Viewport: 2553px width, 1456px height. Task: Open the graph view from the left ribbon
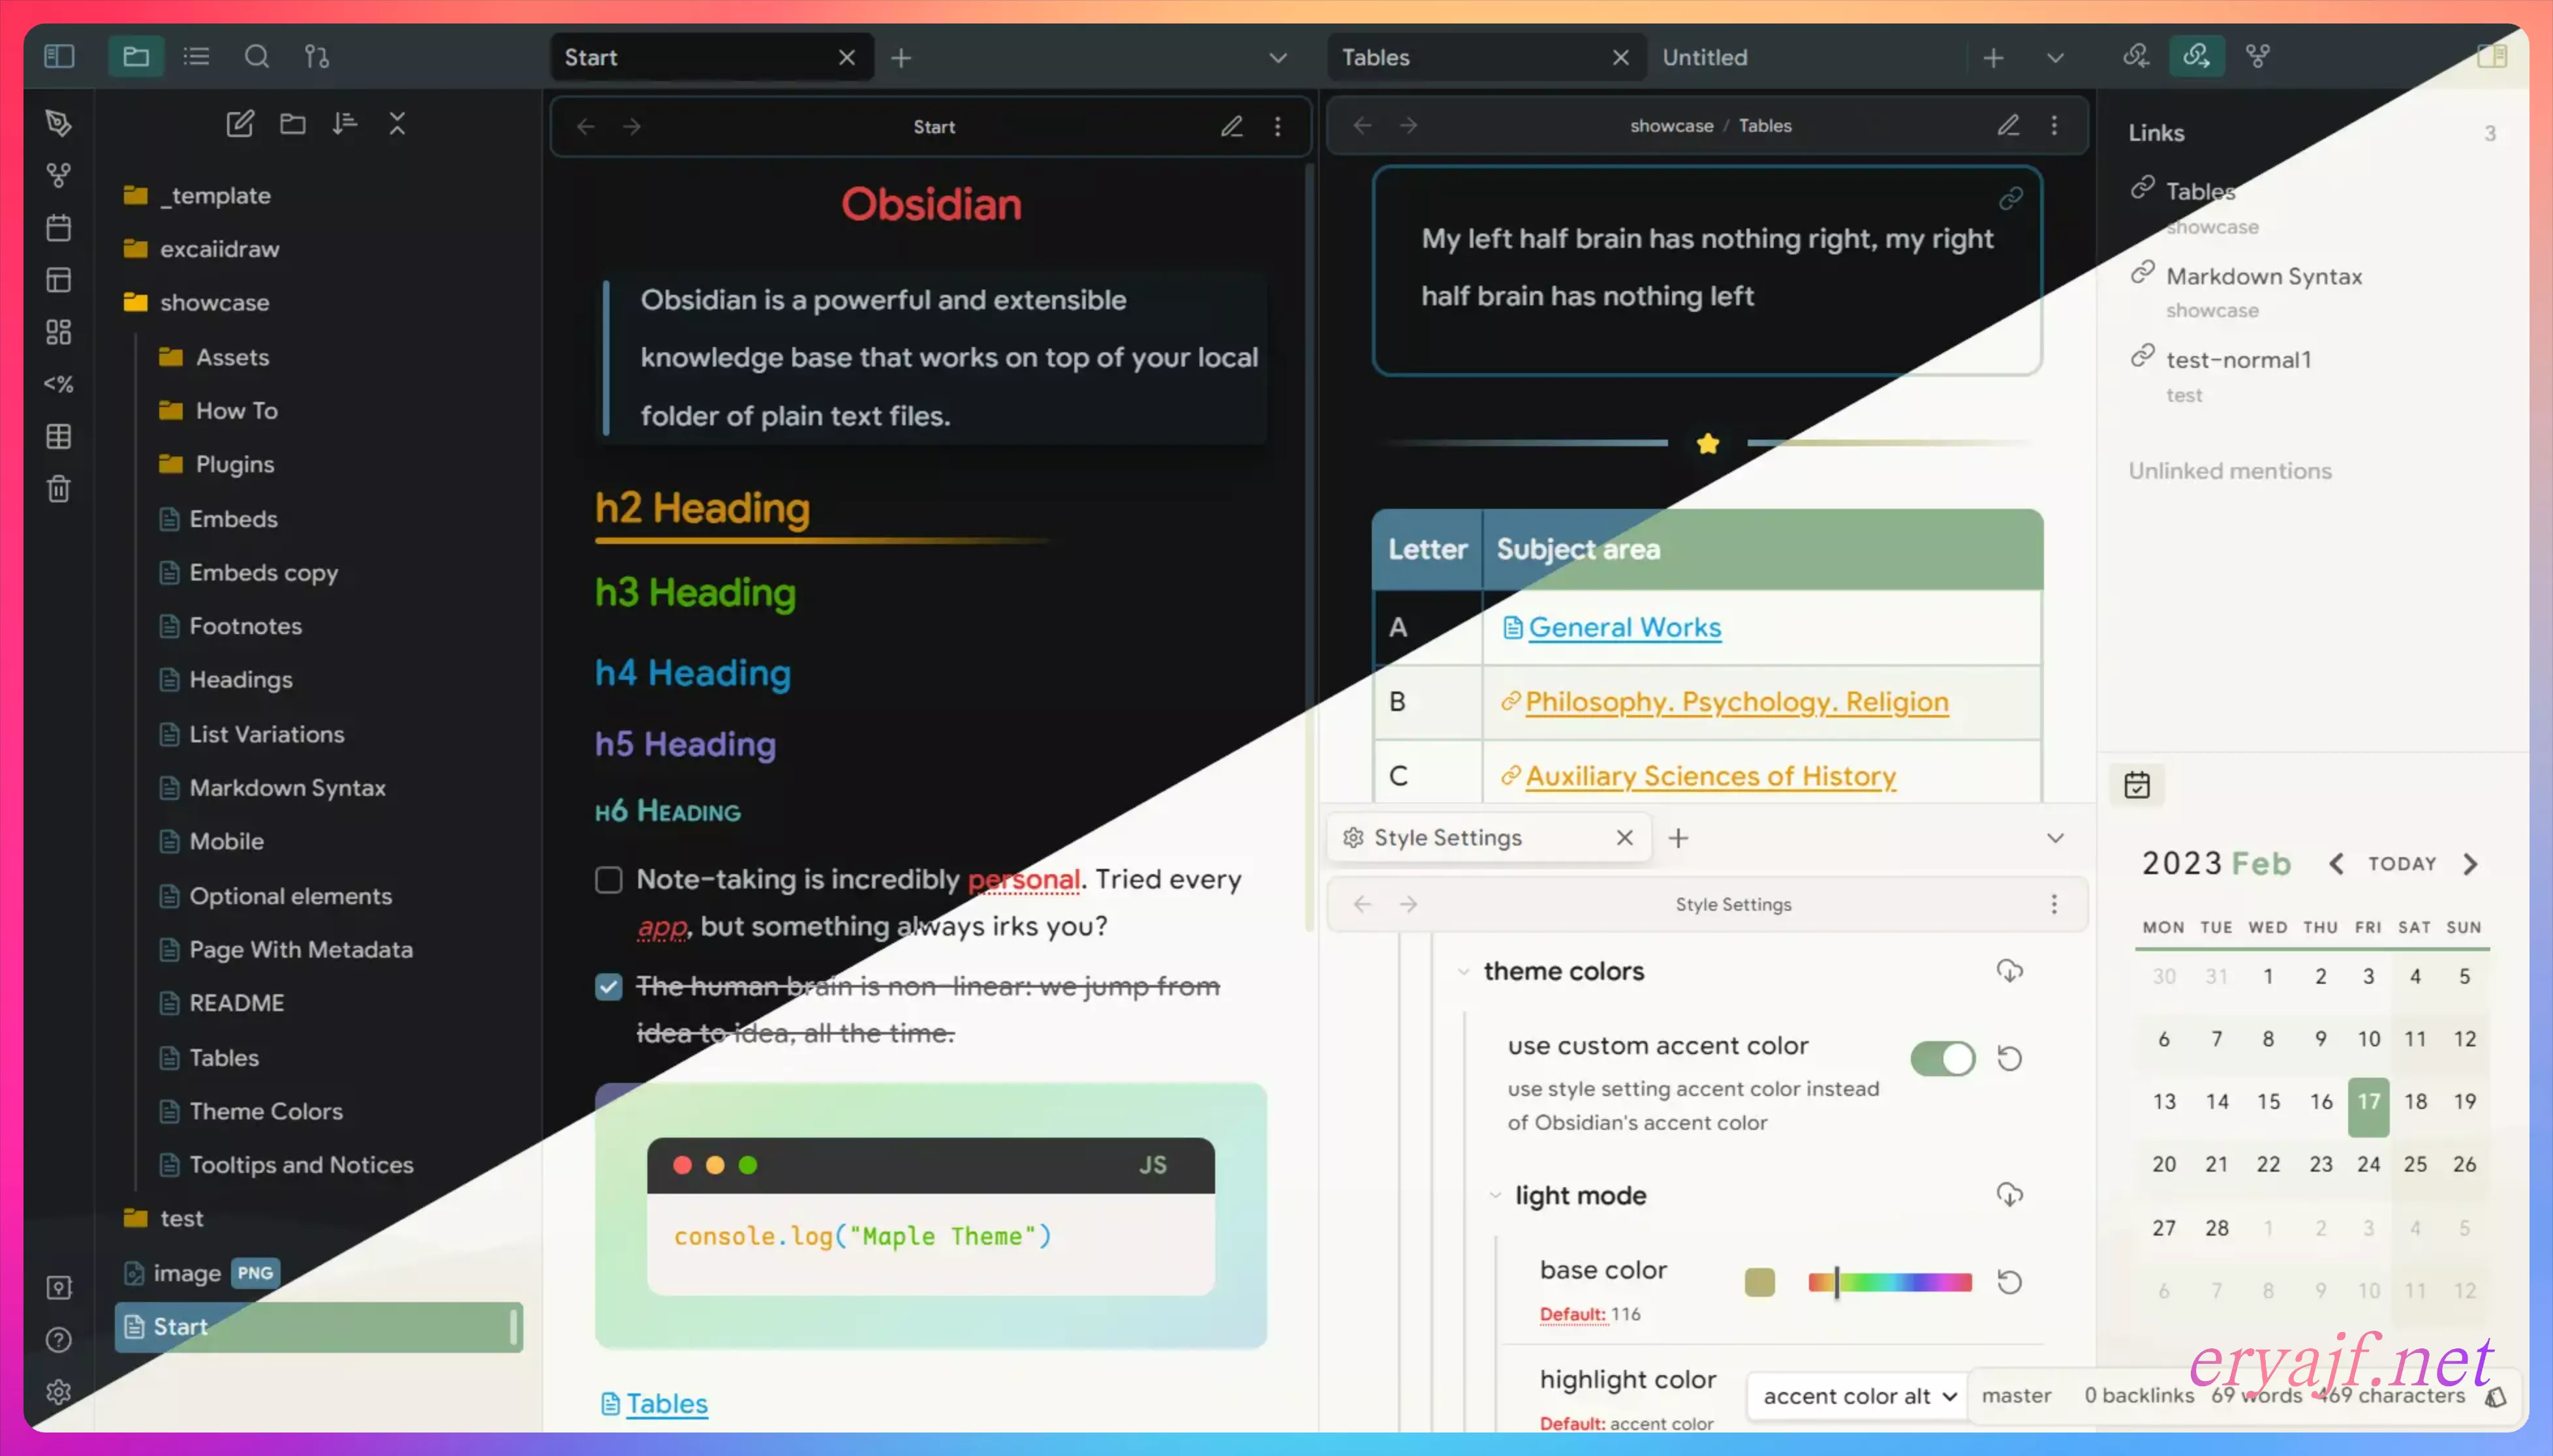point(59,176)
